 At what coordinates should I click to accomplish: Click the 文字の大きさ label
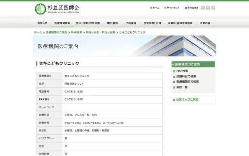[x=191, y=8]
